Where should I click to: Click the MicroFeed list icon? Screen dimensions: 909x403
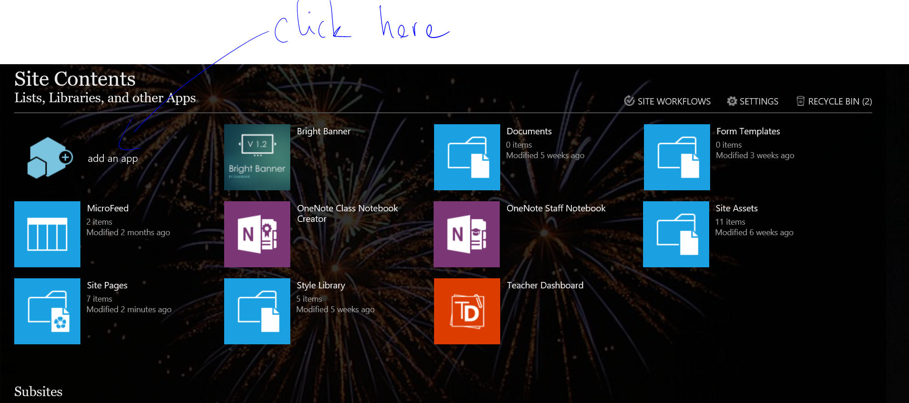pyautogui.click(x=47, y=234)
